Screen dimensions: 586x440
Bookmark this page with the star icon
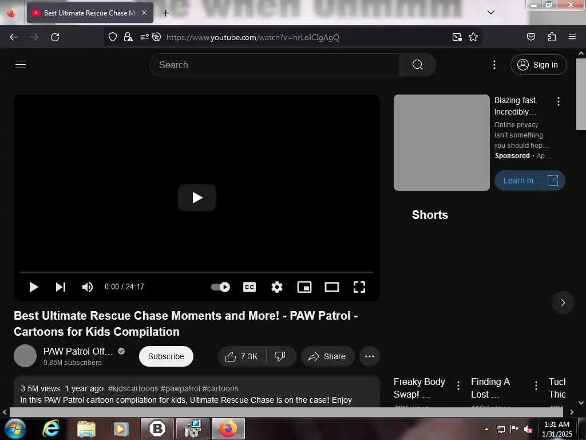(x=473, y=37)
